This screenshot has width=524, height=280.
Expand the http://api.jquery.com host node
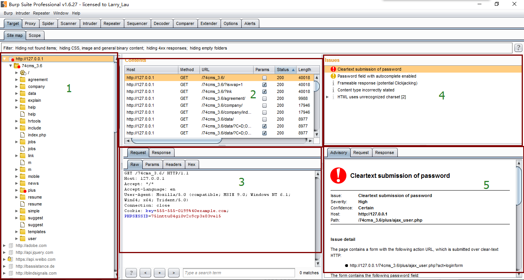pyautogui.click(x=4, y=252)
